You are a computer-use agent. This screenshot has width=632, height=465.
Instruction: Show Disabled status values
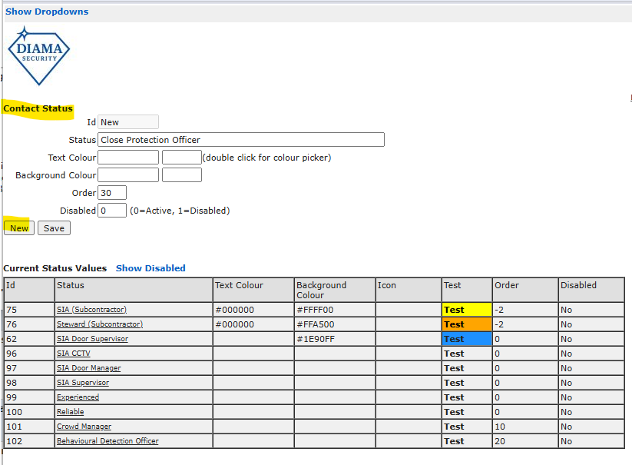pos(151,268)
